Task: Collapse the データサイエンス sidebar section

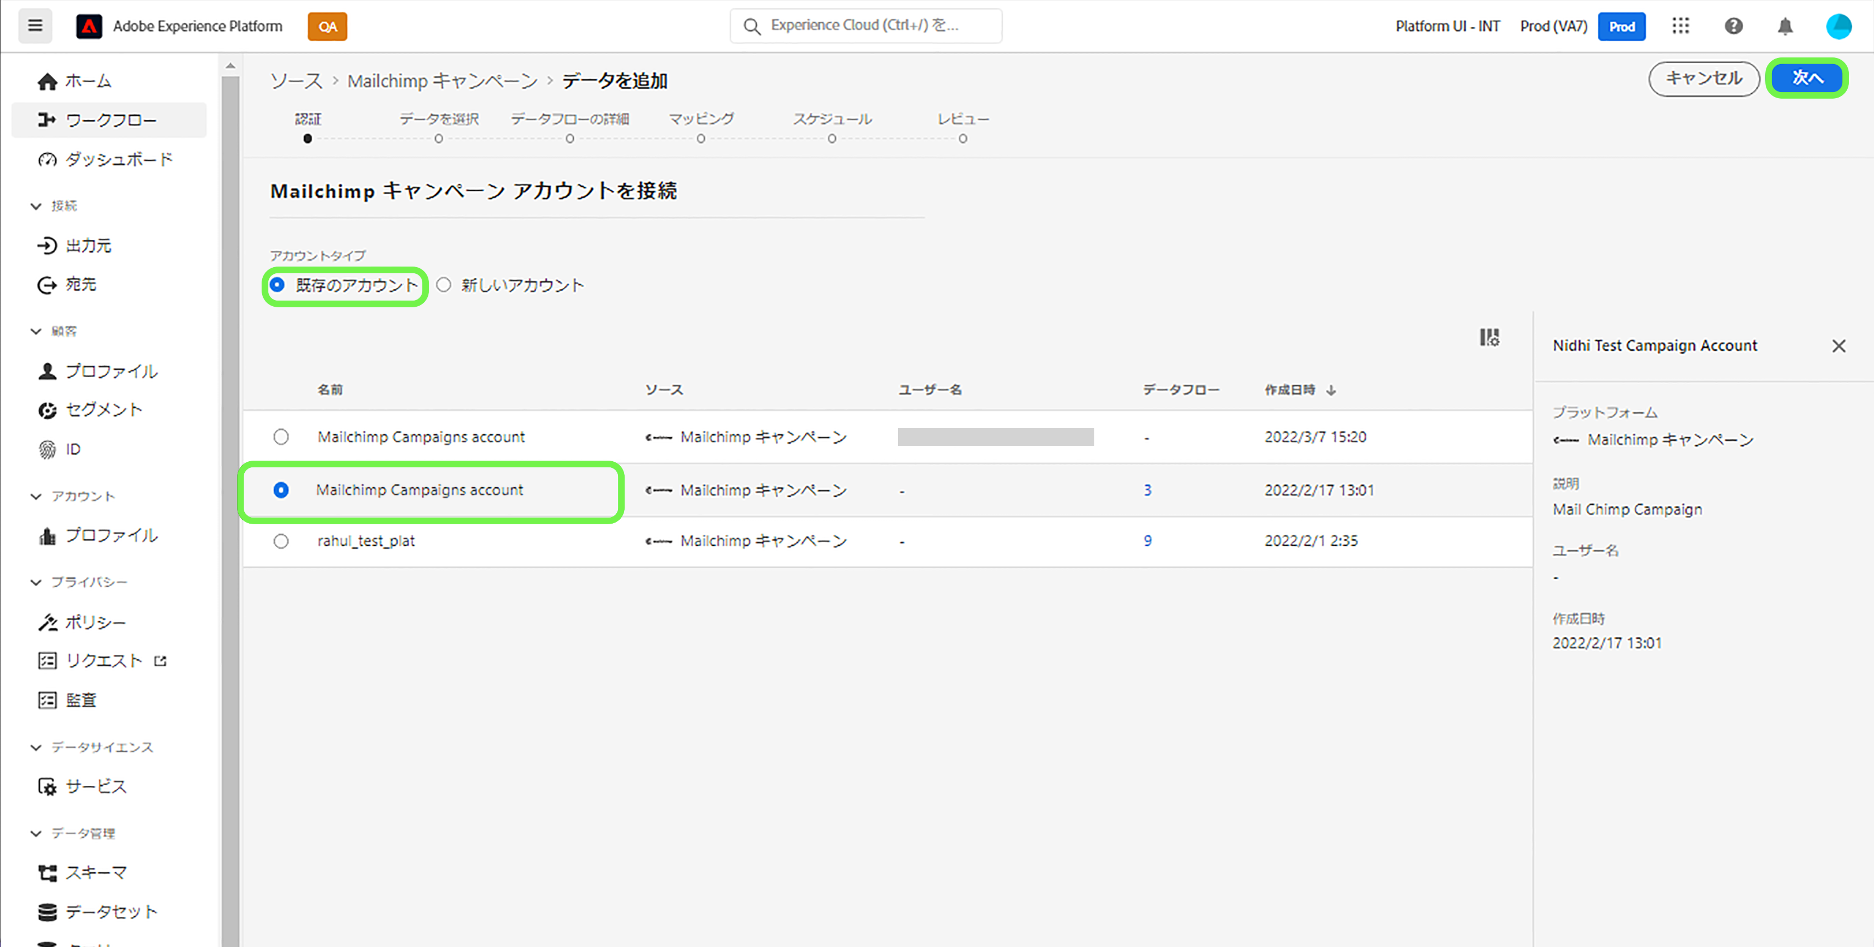Action: 36,747
